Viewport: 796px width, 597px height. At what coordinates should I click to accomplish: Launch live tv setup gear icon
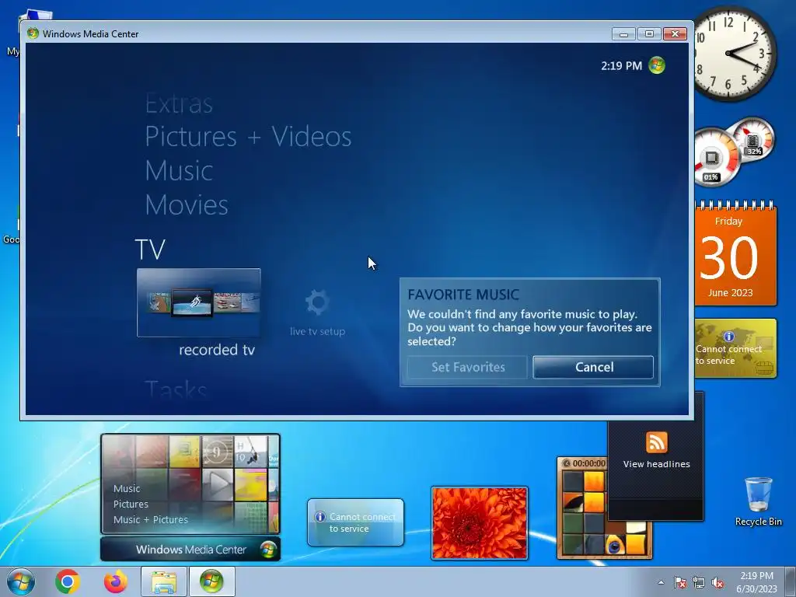[x=318, y=302]
